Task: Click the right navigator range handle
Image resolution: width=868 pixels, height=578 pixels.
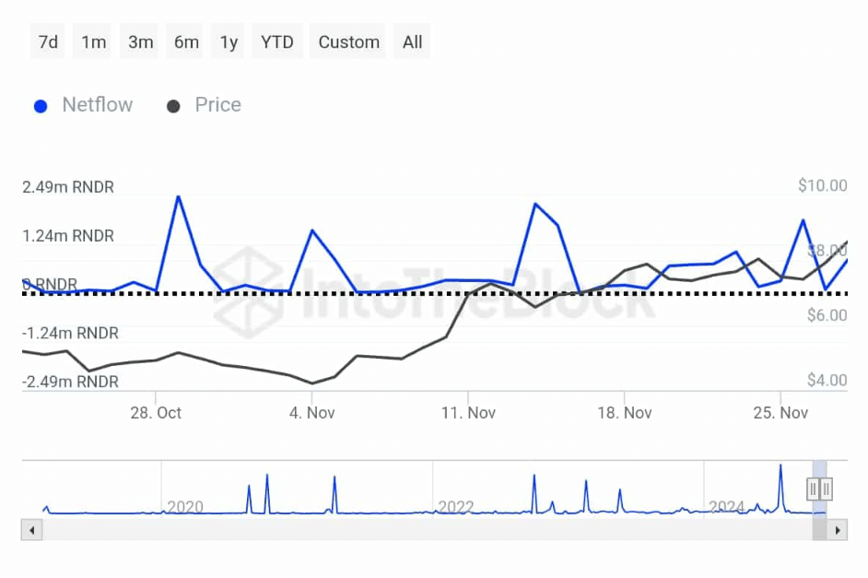Action: (826, 490)
